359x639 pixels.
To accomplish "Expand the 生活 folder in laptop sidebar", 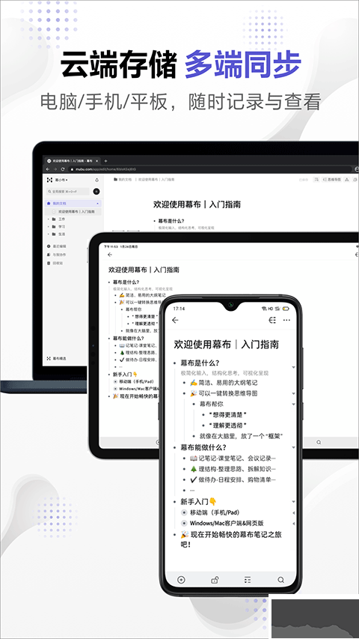I will [49, 234].
